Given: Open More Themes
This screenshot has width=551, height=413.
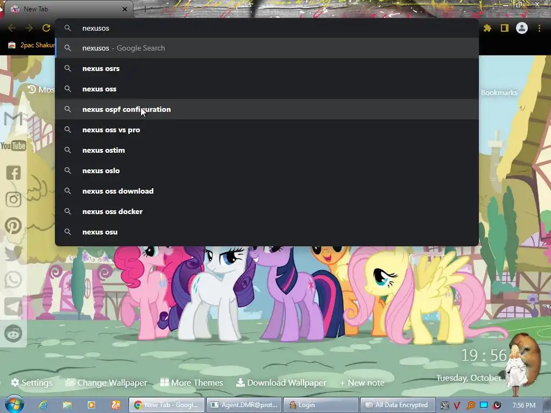Looking at the screenshot, I should [192, 383].
